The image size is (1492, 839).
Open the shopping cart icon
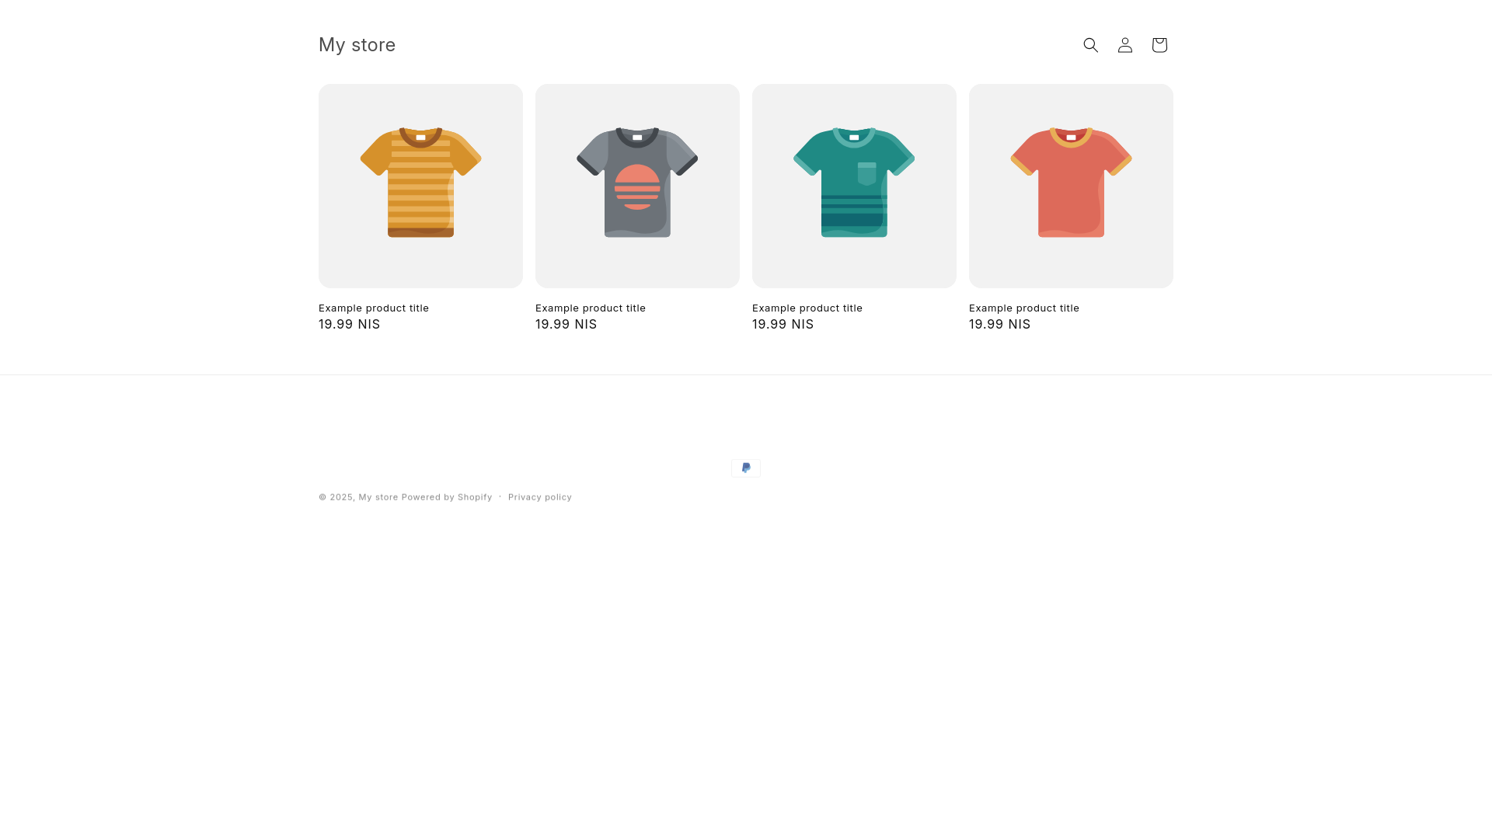coord(1159,45)
